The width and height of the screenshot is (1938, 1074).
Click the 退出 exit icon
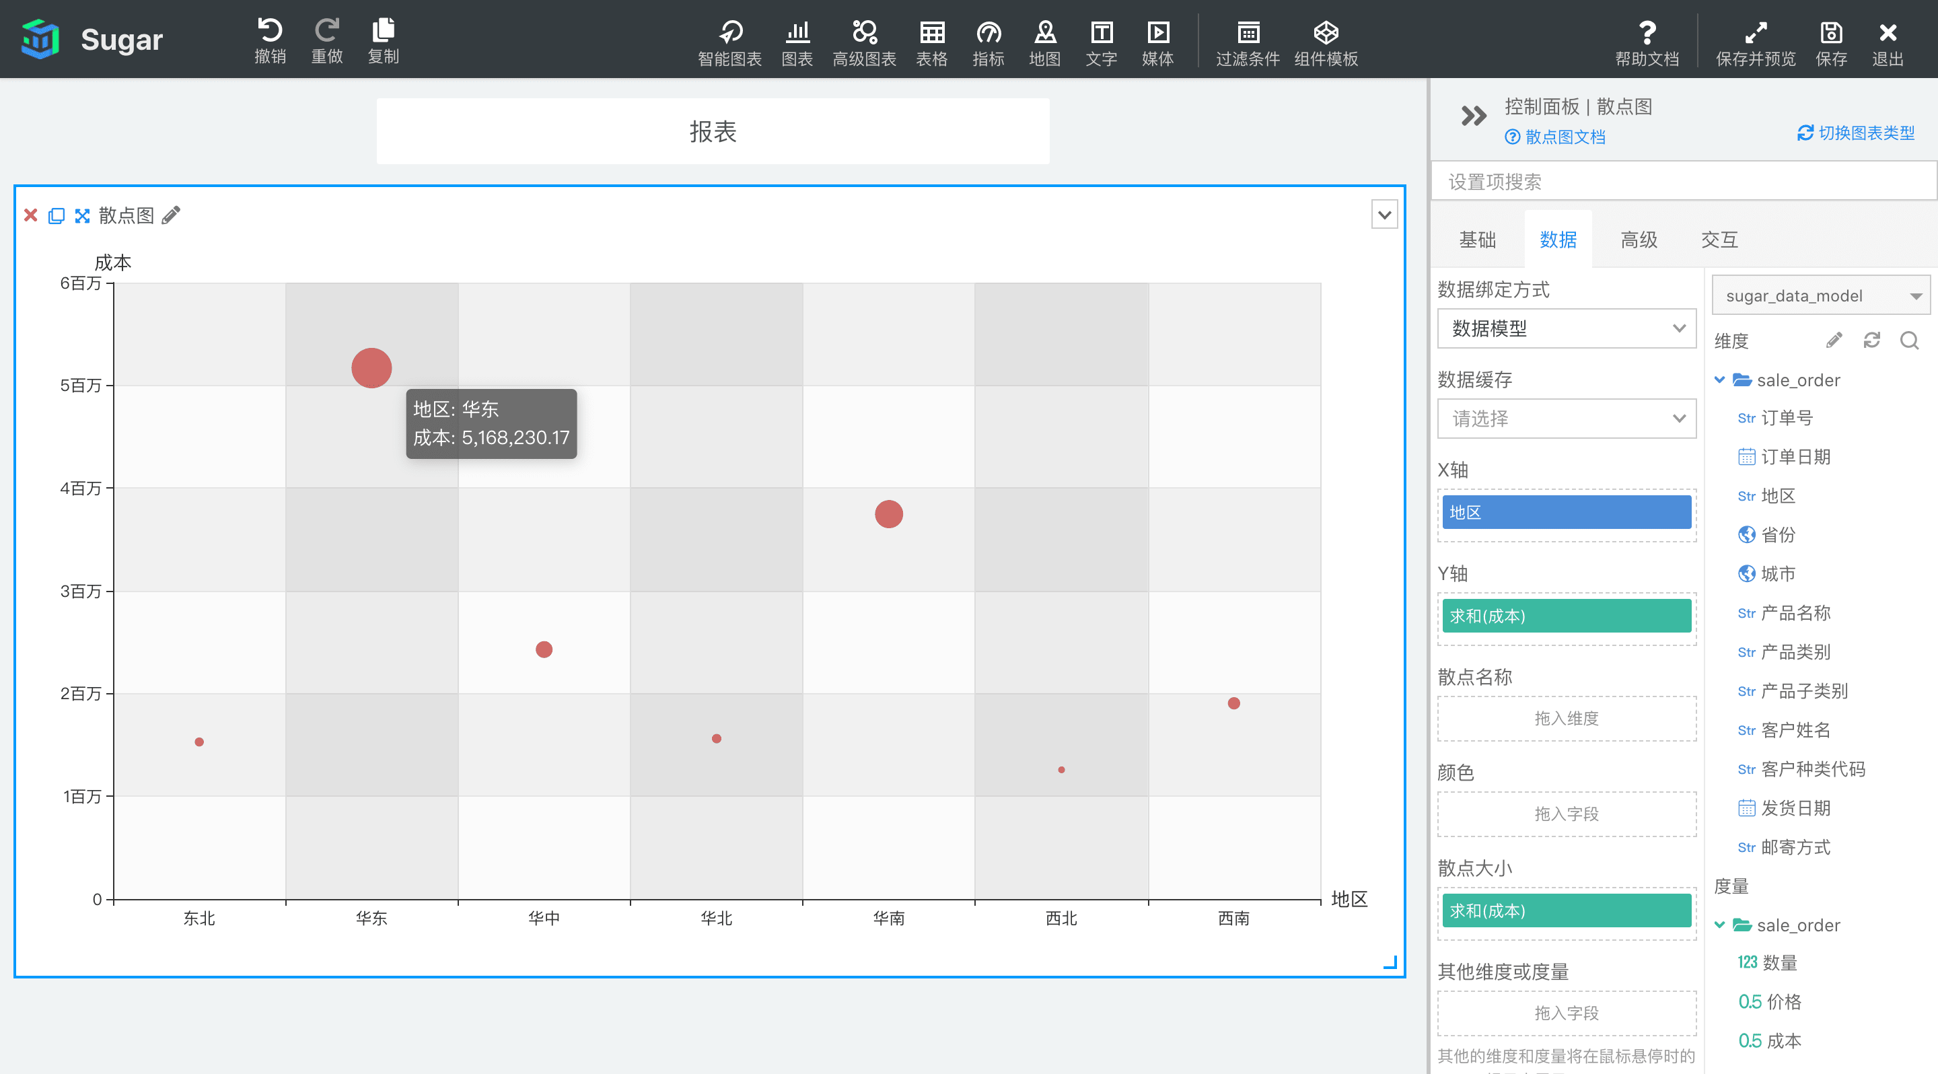(1888, 32)
